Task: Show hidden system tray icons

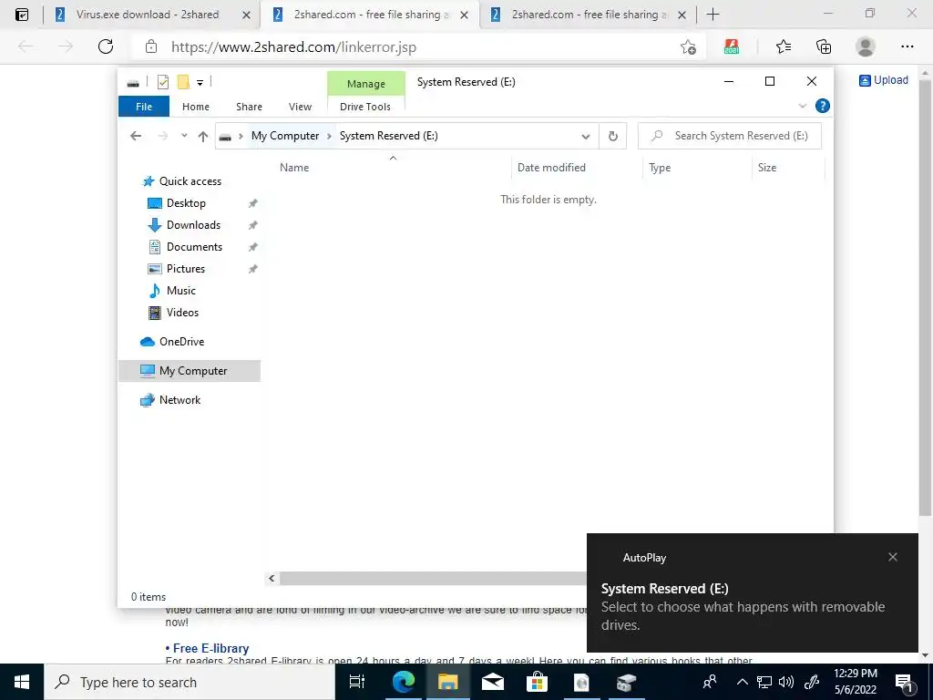Action: click(x=742, y=682)
